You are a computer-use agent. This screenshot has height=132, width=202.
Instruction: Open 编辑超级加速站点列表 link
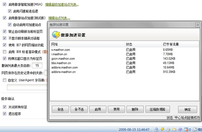62,4
